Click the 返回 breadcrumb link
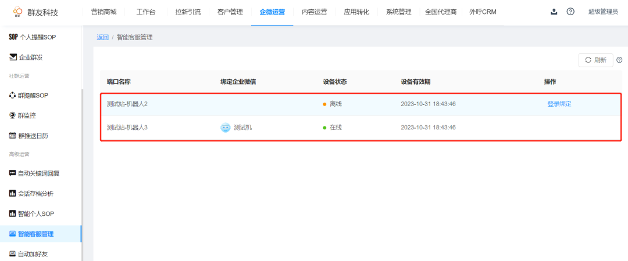Viewport: 628px width, 261px height. pyautogui.click(x=102, y=38)
